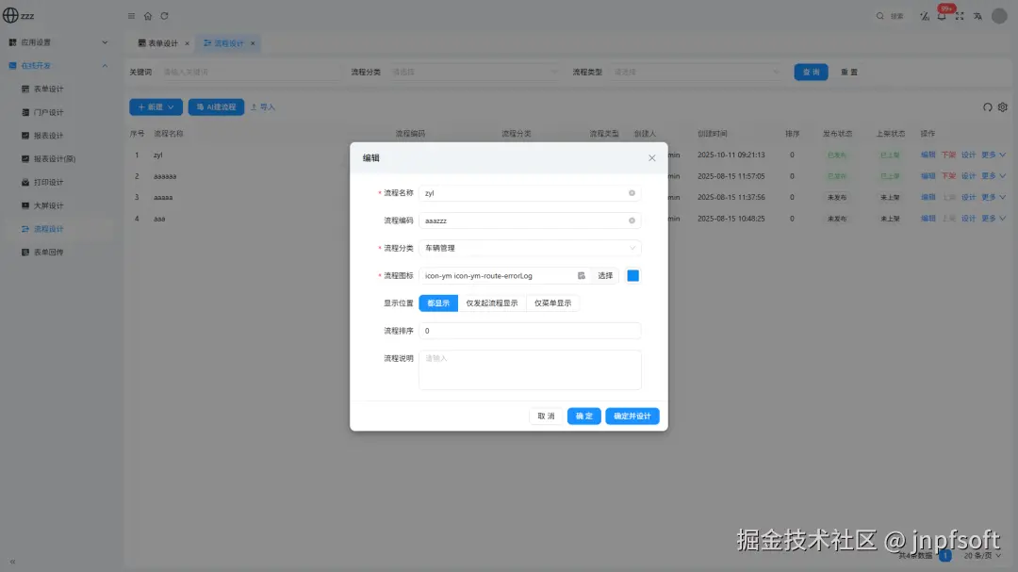Switch display position to 都显示

(437, 303)
